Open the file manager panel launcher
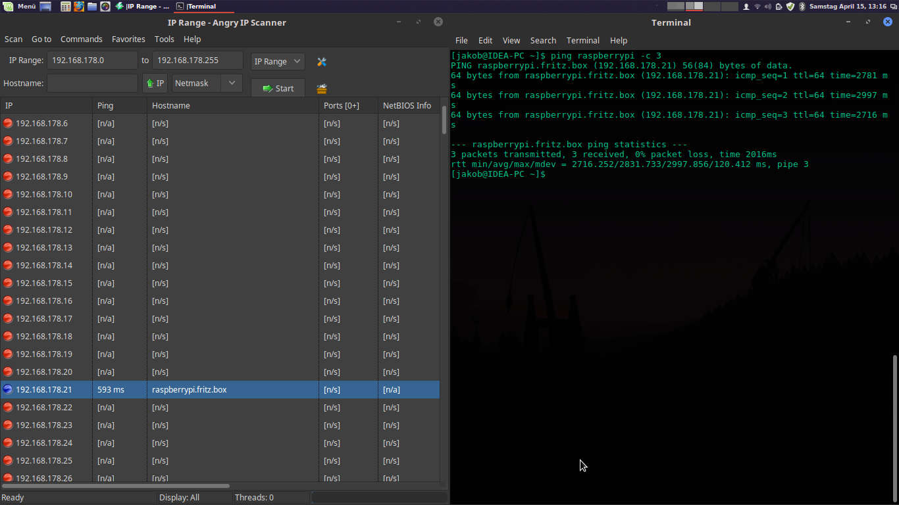This screenshot has height=505, width=899. pos(92,6)
